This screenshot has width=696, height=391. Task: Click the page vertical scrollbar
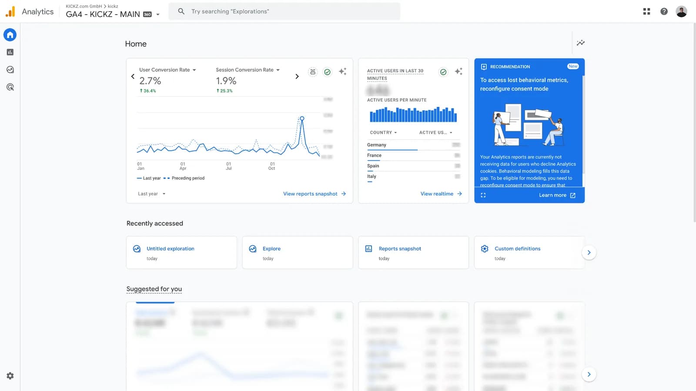(x=694, y=123)
